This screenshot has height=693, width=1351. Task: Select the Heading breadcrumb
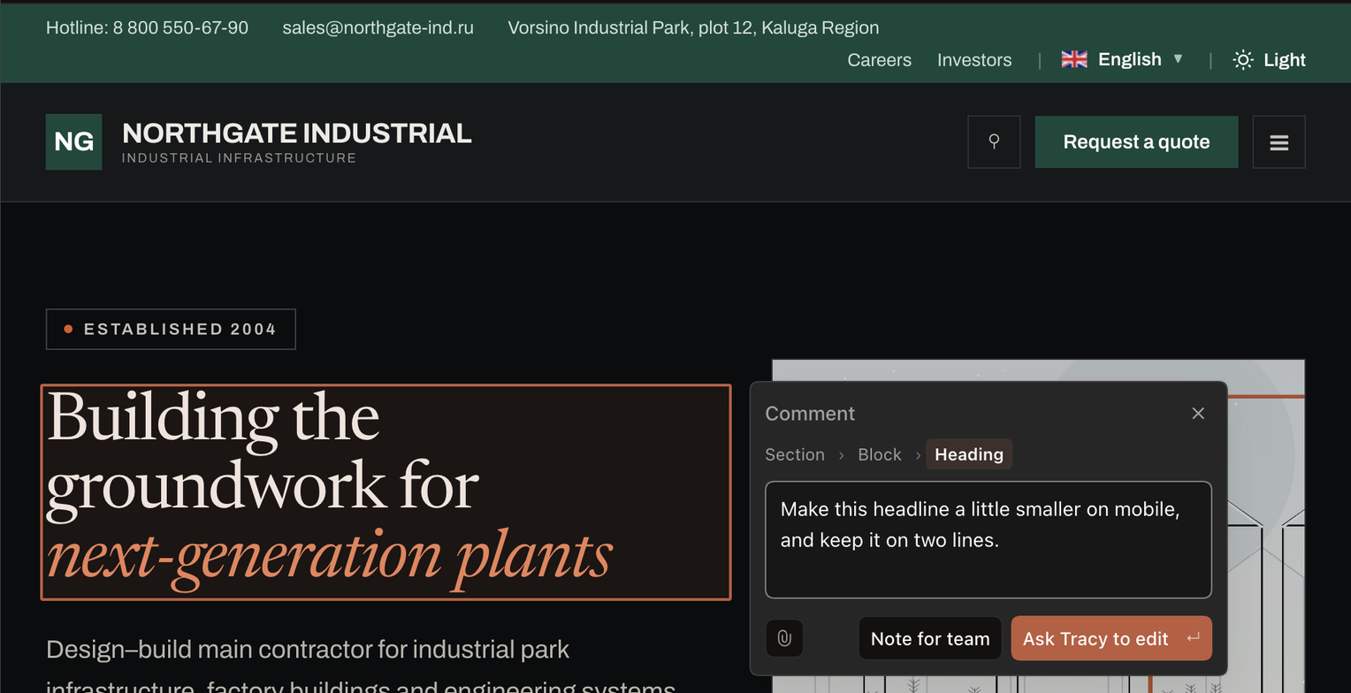[969, 454]
